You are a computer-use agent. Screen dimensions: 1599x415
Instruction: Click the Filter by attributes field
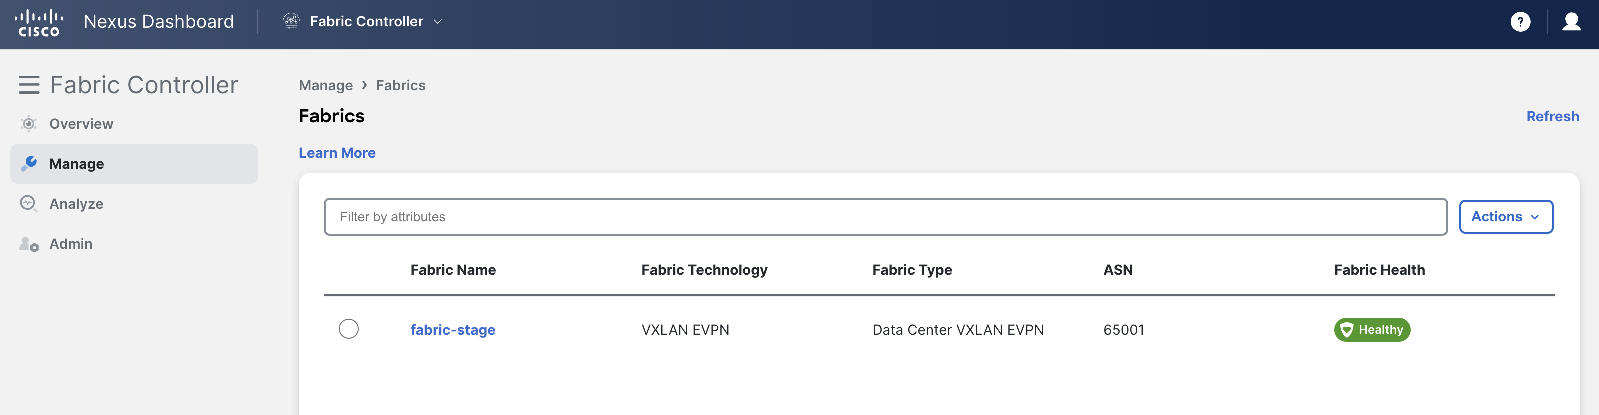pos(885,217)
